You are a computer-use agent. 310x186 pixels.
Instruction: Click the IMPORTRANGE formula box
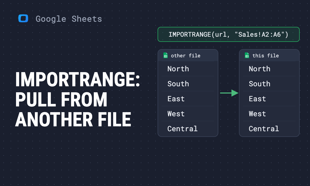[229, 34]
